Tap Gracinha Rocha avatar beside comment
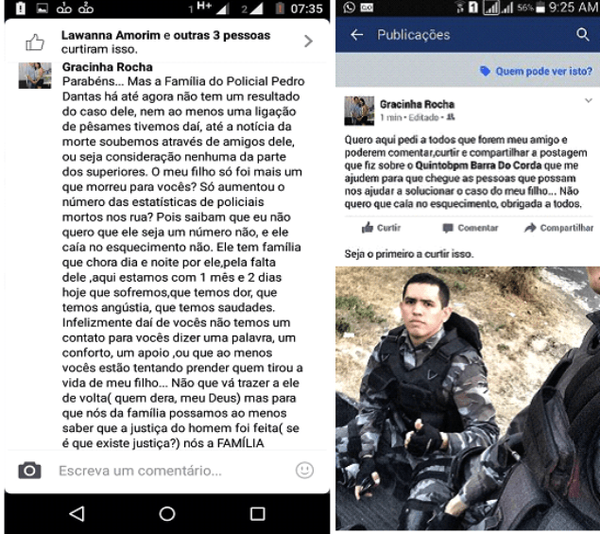 pos(35,76)
